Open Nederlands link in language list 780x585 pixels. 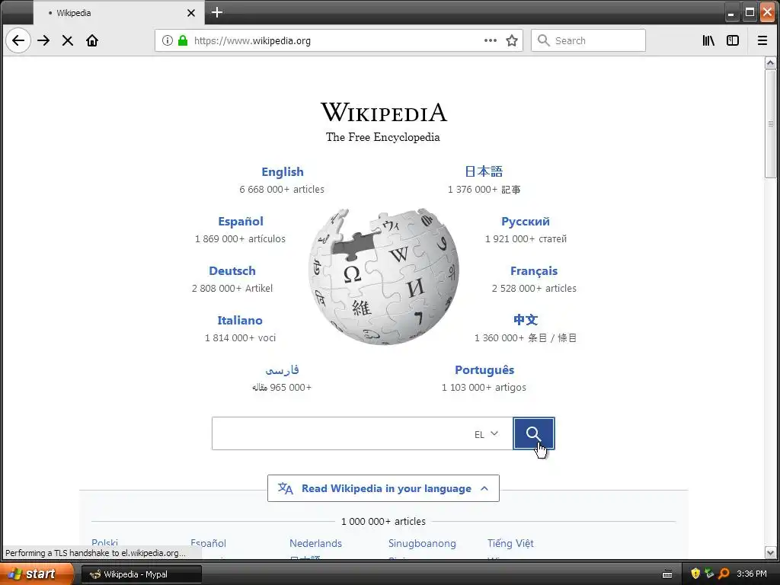click(x=315, y=543)
